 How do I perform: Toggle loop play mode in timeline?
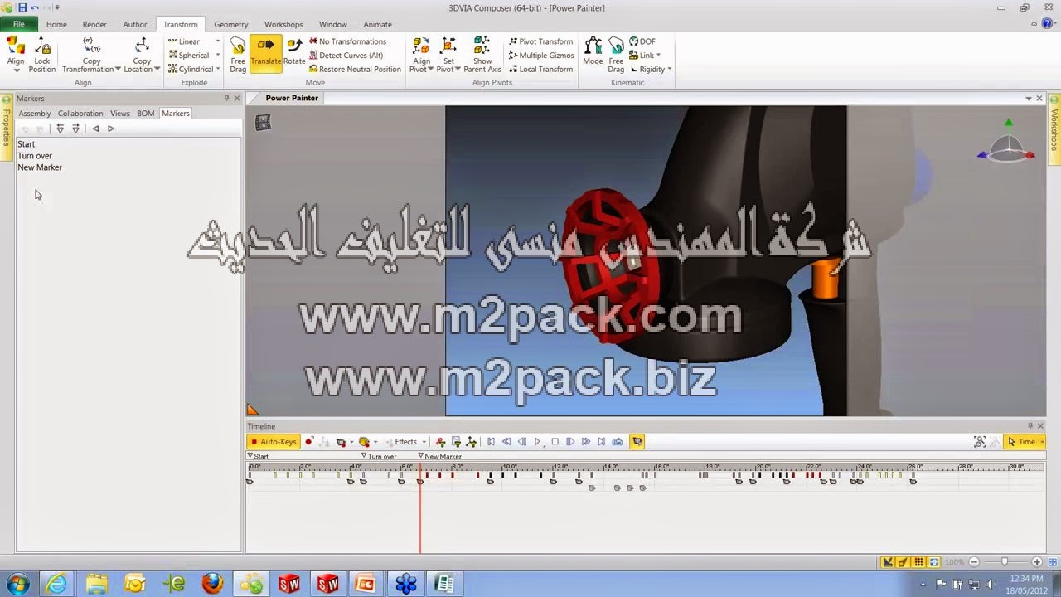coord(618,442)
